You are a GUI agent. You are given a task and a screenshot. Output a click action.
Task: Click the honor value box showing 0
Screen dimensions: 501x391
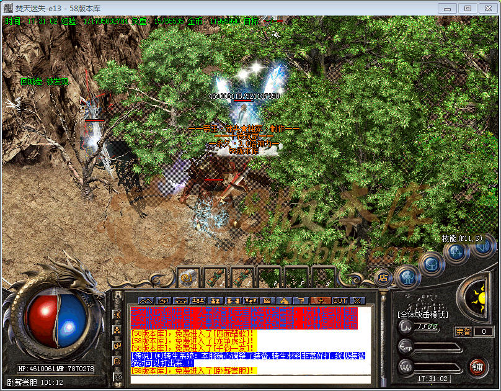[484, 331]
